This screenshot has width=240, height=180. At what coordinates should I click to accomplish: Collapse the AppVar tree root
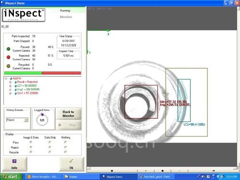pos(6,78)
